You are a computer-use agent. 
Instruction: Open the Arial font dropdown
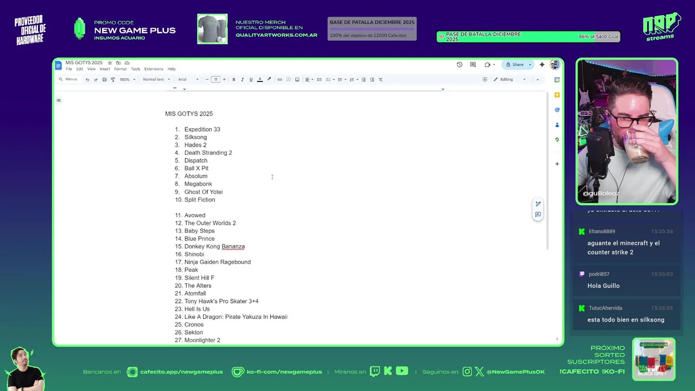coord(188,79)
